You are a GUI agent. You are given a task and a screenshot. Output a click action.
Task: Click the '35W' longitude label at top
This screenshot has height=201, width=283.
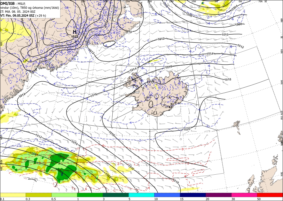[x=83, y=1]
